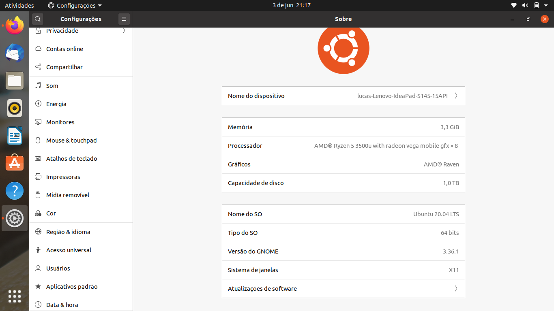This screenshot has height=311, width=554.
Task: Click the Memória value 3,3 GiB
Action: coord(450,127)
